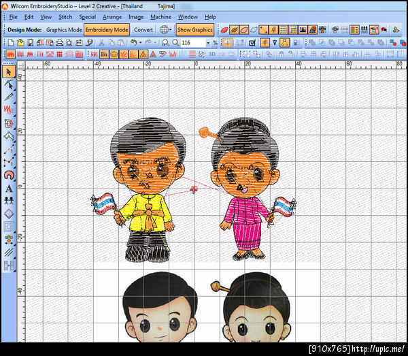Open the Help menu

click(210, 17)
